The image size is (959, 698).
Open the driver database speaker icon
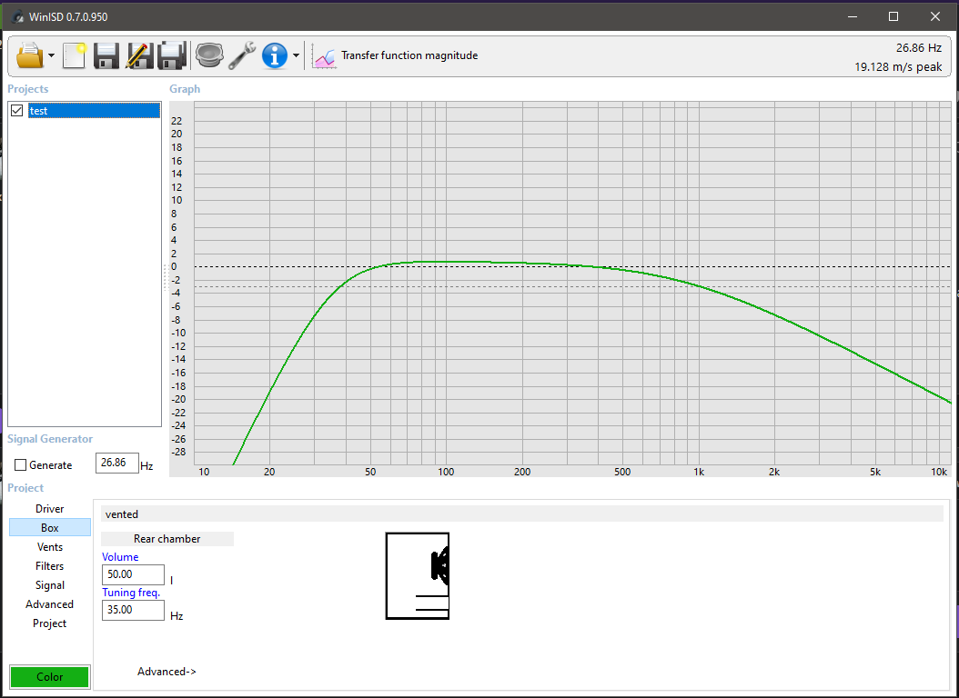click(209, 55)
